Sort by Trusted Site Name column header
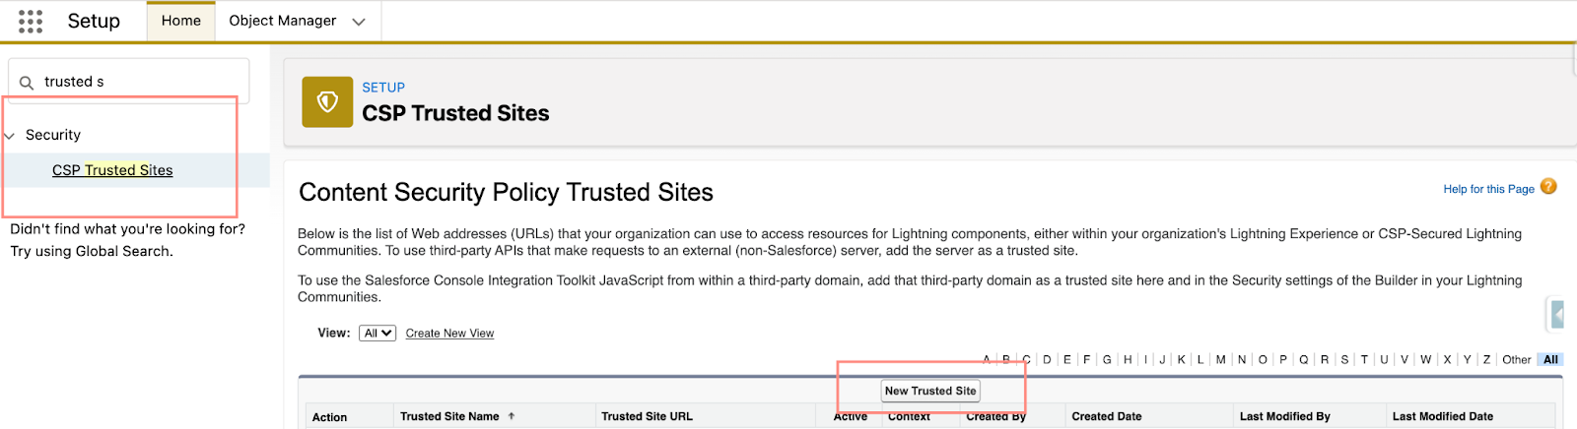The height and width of the screenshot is (429, 1577). 449,417
